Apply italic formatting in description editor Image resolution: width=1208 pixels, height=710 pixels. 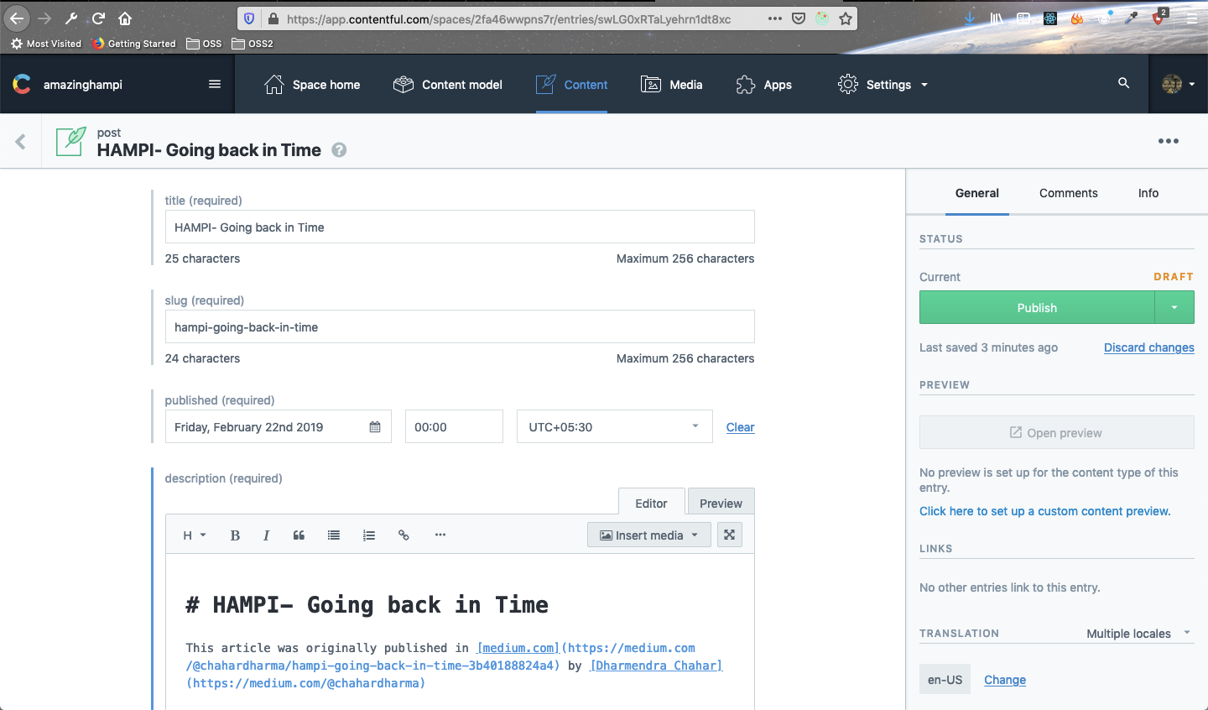(x=266, y=535)
